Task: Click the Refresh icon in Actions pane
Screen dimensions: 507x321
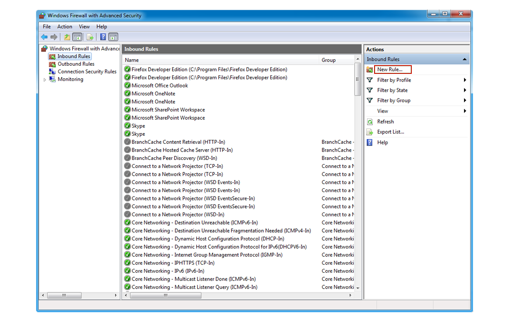Action: tap(370, 122)
